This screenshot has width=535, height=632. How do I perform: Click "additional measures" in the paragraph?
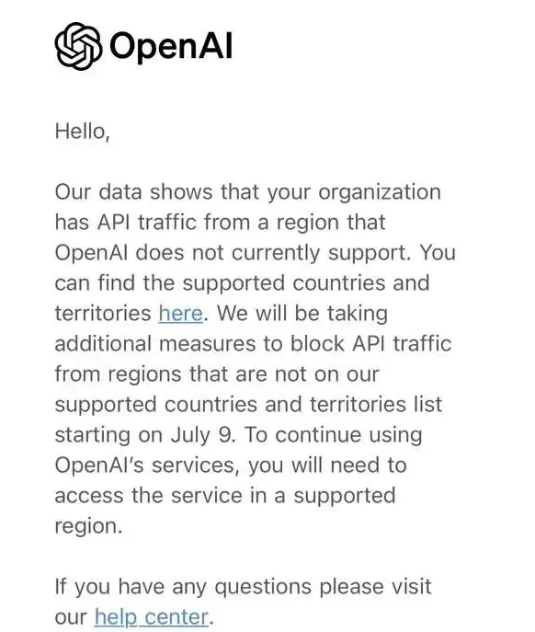pos(154,344)
